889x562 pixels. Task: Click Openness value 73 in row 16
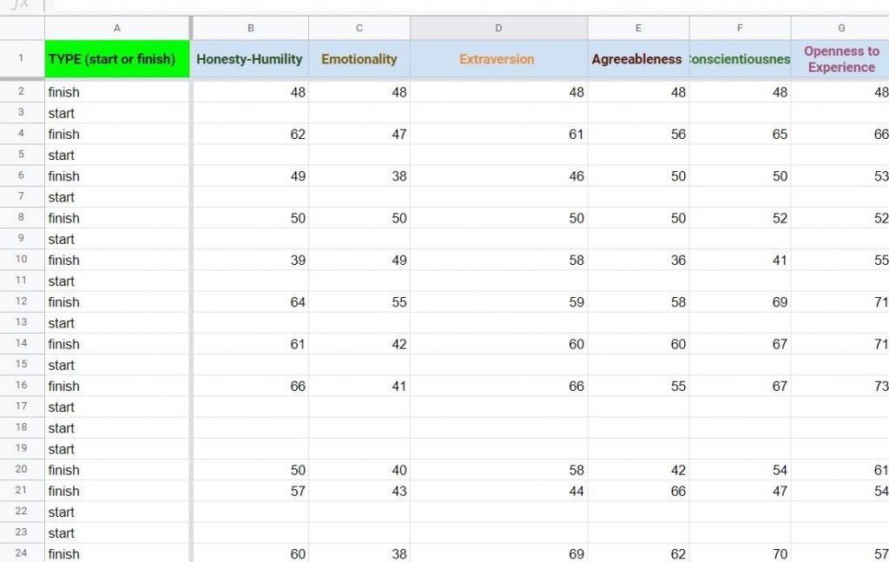point(840,386)
